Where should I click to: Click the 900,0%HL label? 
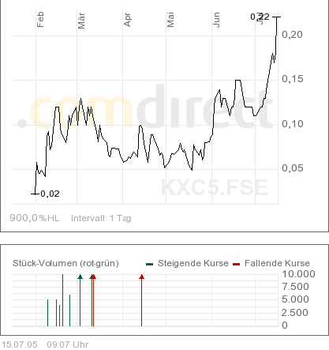click(x=35, y=218)
